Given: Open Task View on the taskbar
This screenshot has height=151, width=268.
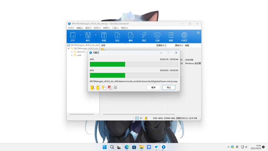Looking at the screenshot, I should (x=119, y=147).
